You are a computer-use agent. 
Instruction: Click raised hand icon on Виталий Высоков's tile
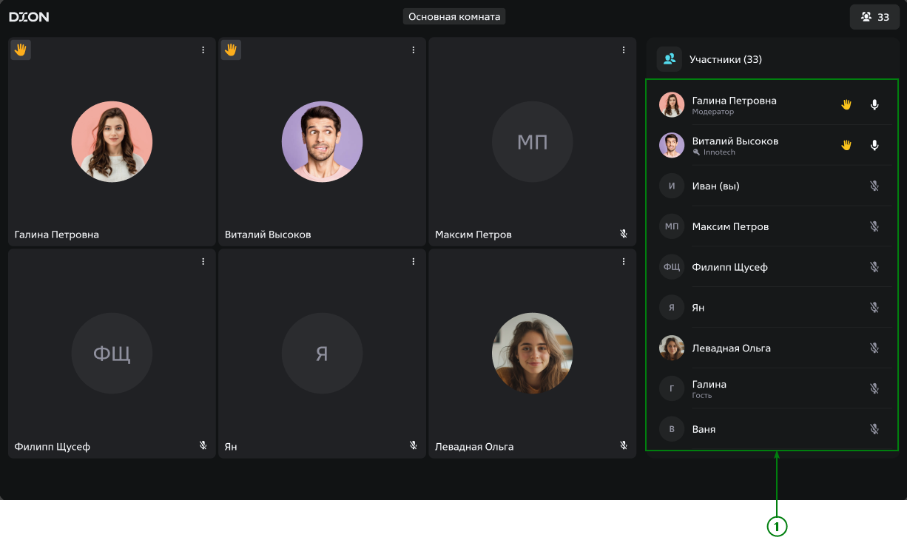point(231,50)
